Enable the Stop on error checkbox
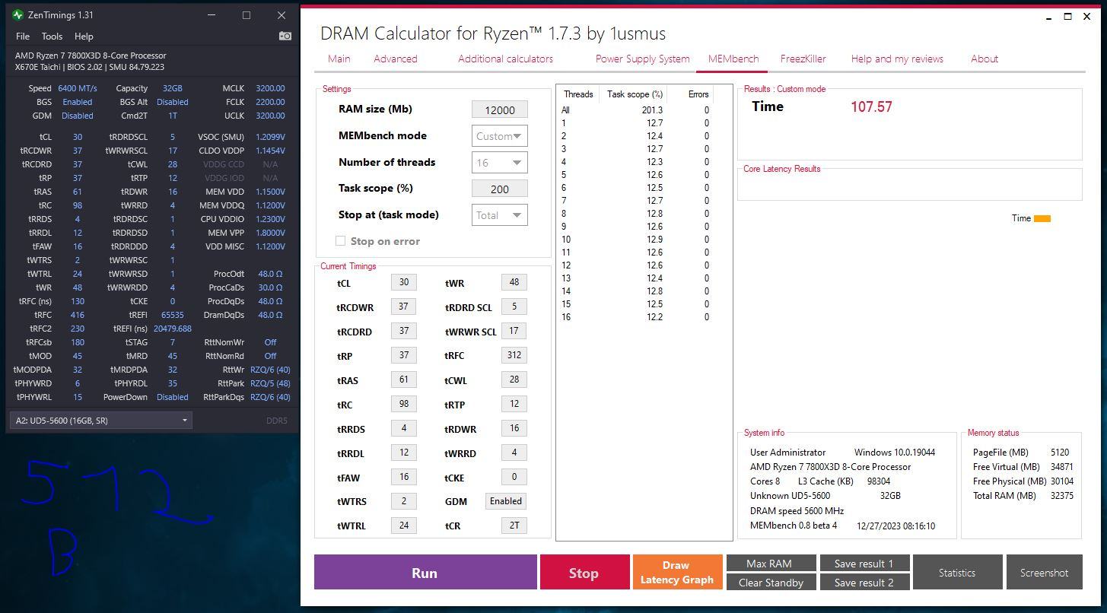 [x=341, y=241]
